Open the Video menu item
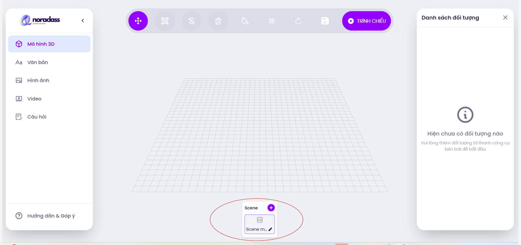Viewport: 521px width, 245px height. 49,99
